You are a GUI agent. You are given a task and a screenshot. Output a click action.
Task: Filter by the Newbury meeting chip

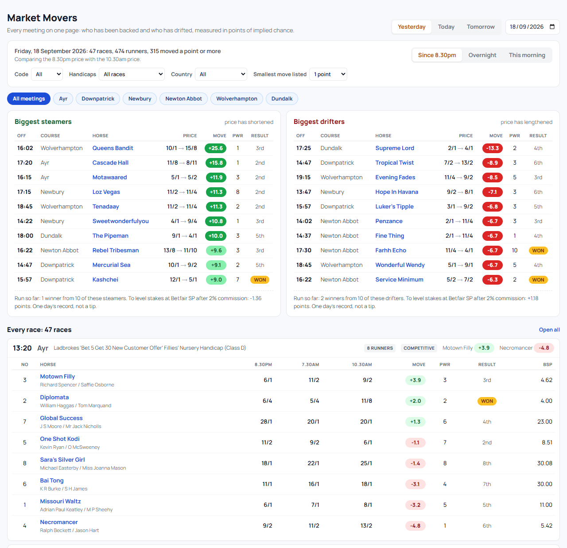140,99
